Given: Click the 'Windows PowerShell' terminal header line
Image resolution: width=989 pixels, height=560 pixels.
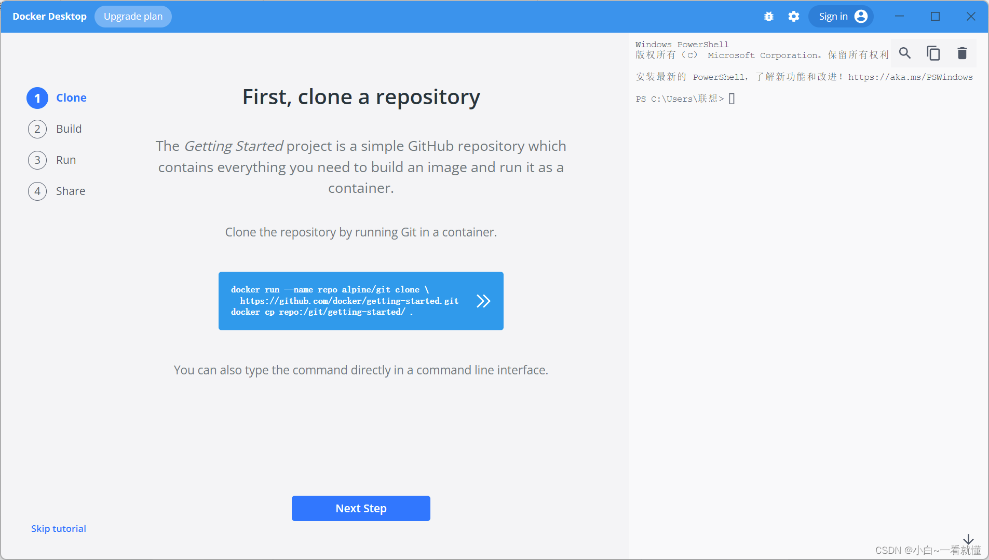Looking at the screenshot, I should click(682, 45).
